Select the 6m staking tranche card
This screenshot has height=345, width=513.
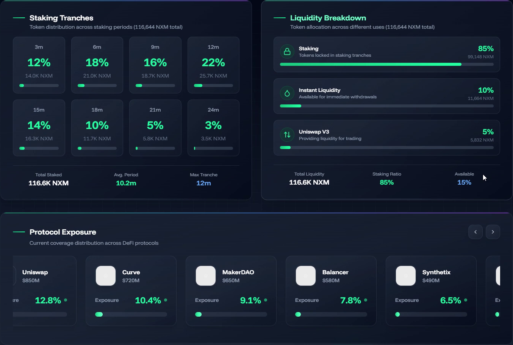(x=97, y=65)
